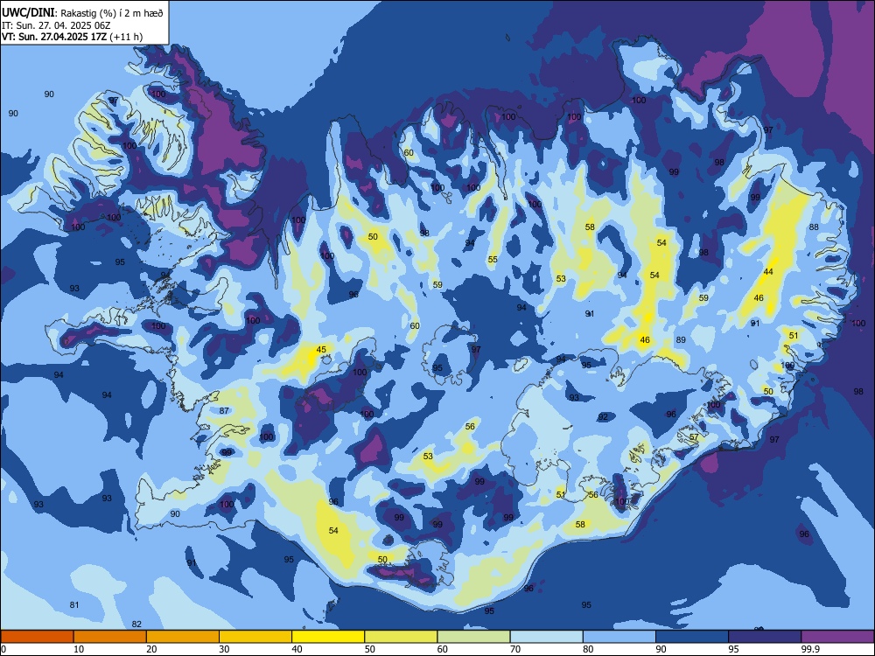Pick the 60–70 light green-yellow legend band

(473, 637)
